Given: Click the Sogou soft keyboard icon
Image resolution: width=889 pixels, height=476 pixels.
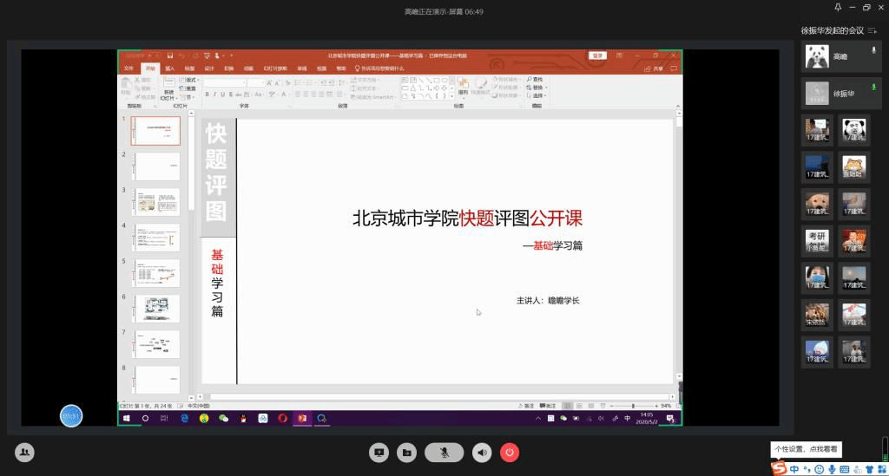Looking at the screenshot, I should pos(844,469).
